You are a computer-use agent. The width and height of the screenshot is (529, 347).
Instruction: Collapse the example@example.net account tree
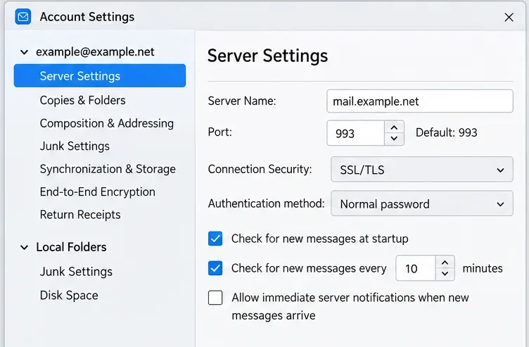[25, 52]
